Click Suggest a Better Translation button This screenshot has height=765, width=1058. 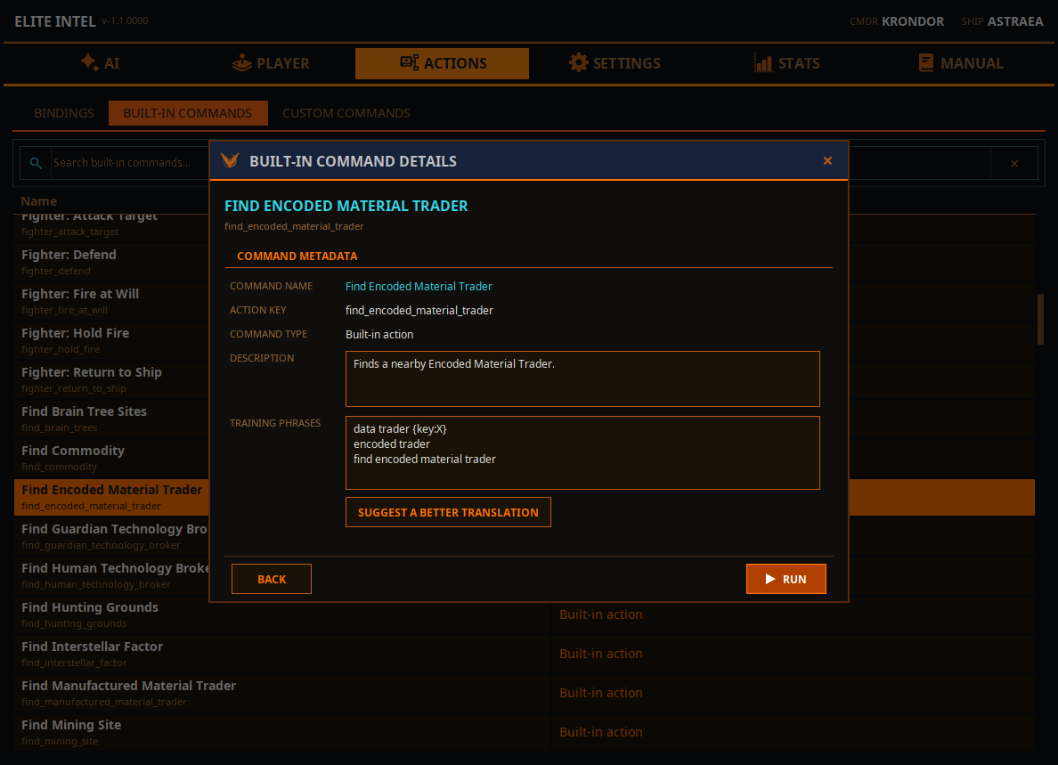coord(448,512)
